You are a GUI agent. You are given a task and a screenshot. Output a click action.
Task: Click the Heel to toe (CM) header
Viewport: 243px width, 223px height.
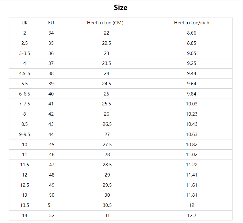105,23
